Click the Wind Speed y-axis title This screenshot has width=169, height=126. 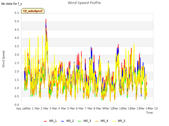point(3,59)
